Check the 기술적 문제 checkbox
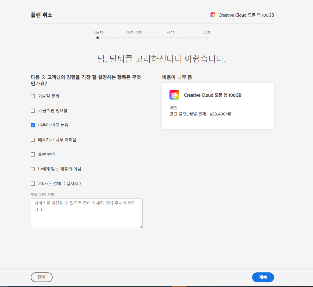 point(33,96)
